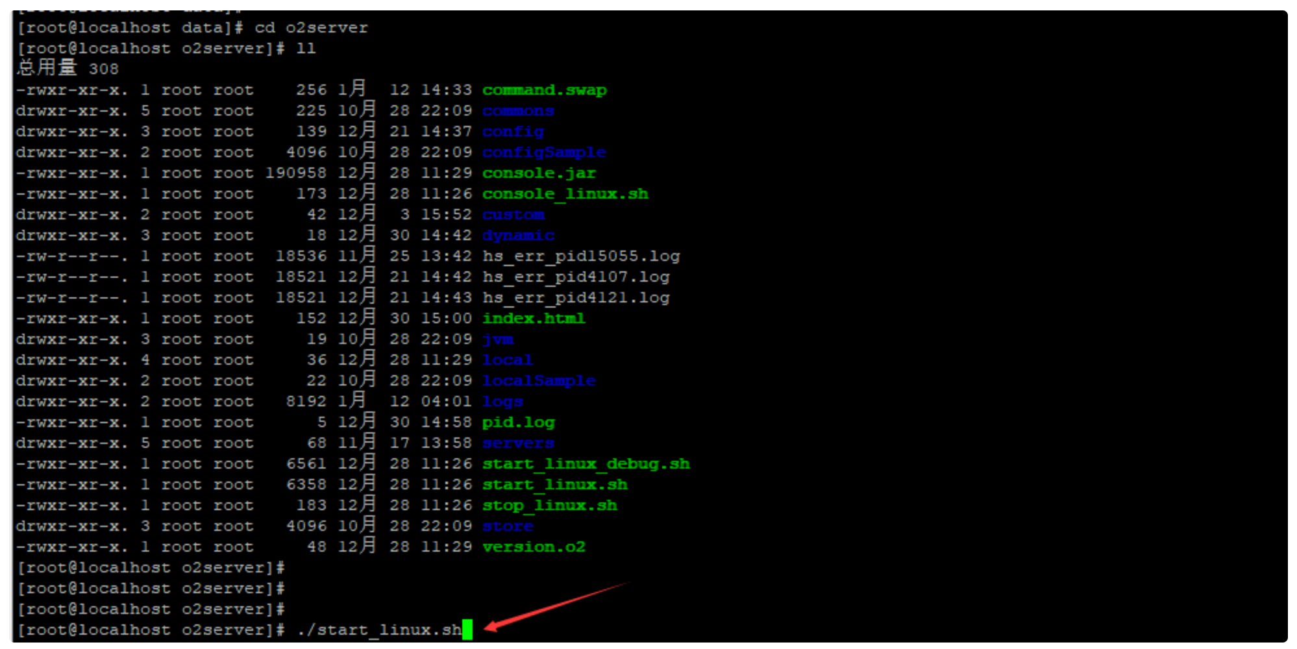Viewport: 1297px width, 649px height.
Task: Click the console_linux.sh filename
Action: tap(565, 194)
